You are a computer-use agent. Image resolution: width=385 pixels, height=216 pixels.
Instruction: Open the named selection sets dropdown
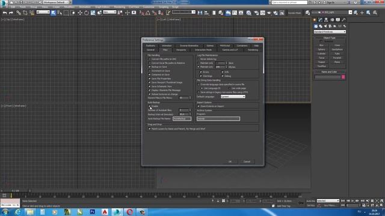click(x=183, y=12)
